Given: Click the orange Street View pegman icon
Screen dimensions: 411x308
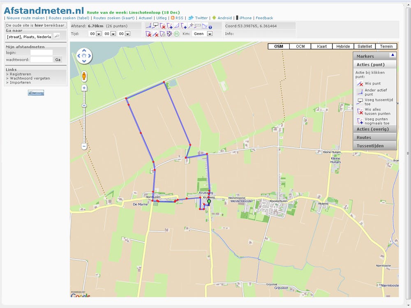Looking at the screenshot, I should pyautogui.click(x=84, y=76).
